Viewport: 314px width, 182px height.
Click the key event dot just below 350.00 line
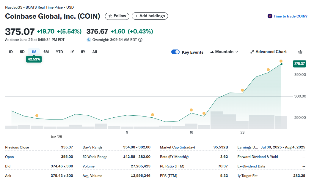tap(268, 70)
